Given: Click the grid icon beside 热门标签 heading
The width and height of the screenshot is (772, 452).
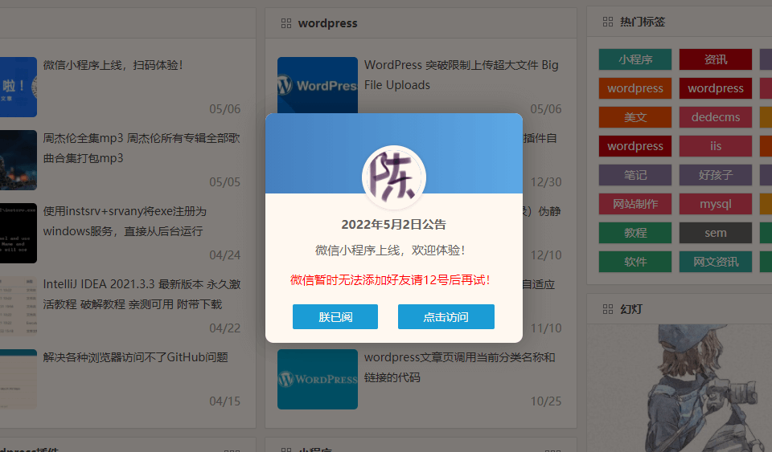Looking at the screenshot, I should point(608,22).
